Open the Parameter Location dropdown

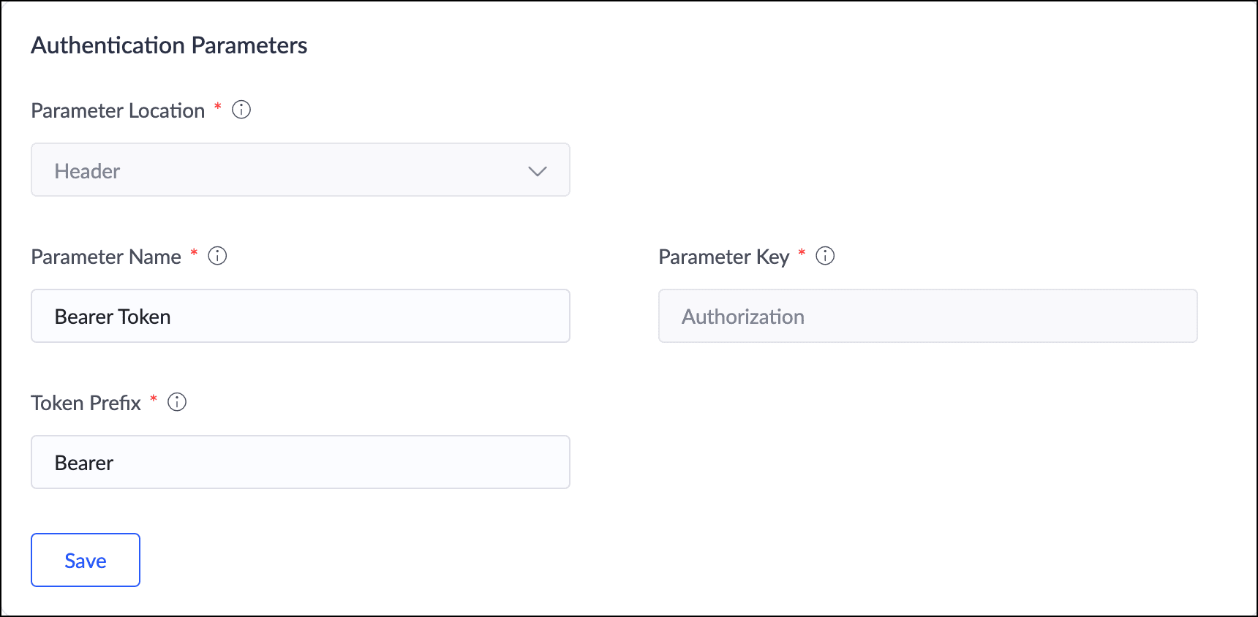coord(300,170)
